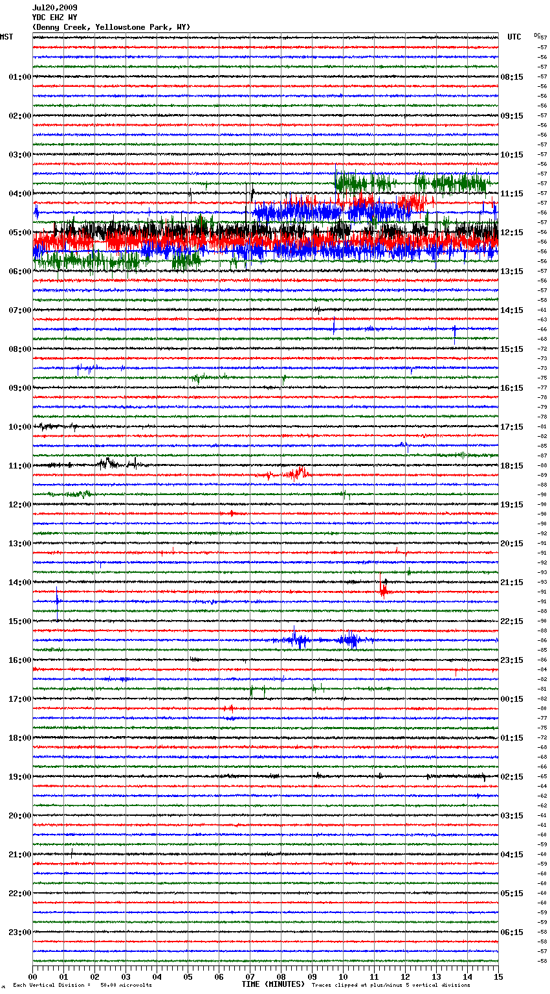The width and height of the screenshot is (550, 994).
Task: Select the 05:00 MST time marker
Action: tap(19, 233)
